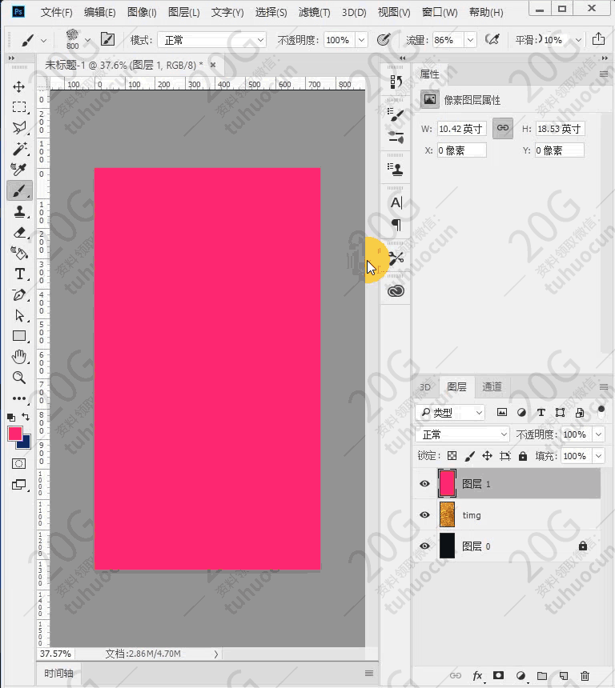The height and width of the screenshot is (688, 615).
Task: Open the Paragraph panel icon
Action: point(396,225)
